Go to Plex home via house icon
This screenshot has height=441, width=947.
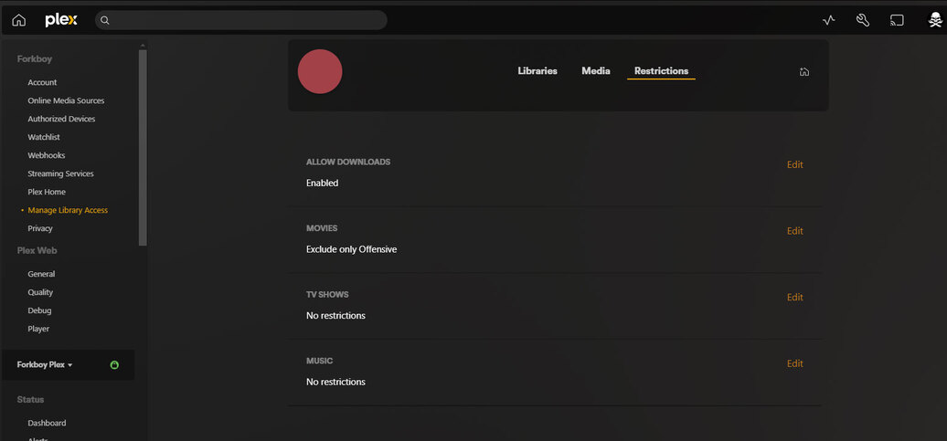18,20
